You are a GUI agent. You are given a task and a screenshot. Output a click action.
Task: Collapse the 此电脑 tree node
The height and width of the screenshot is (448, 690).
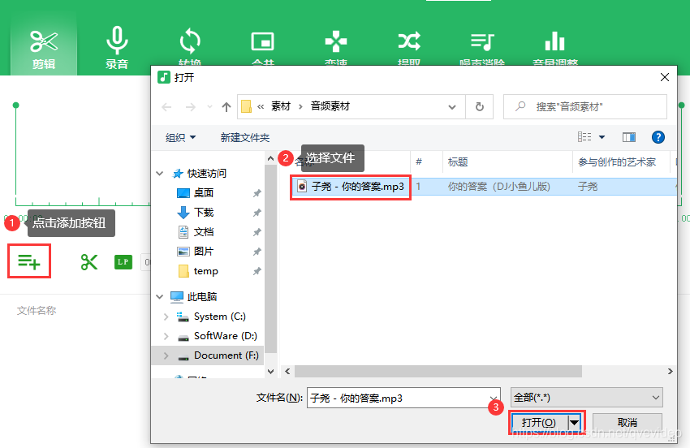pyautogui.click(x=160, y=297)
